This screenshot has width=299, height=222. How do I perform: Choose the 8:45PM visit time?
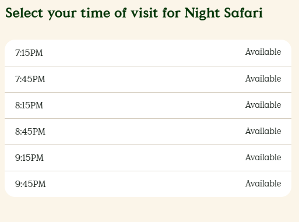pos(148,132)
